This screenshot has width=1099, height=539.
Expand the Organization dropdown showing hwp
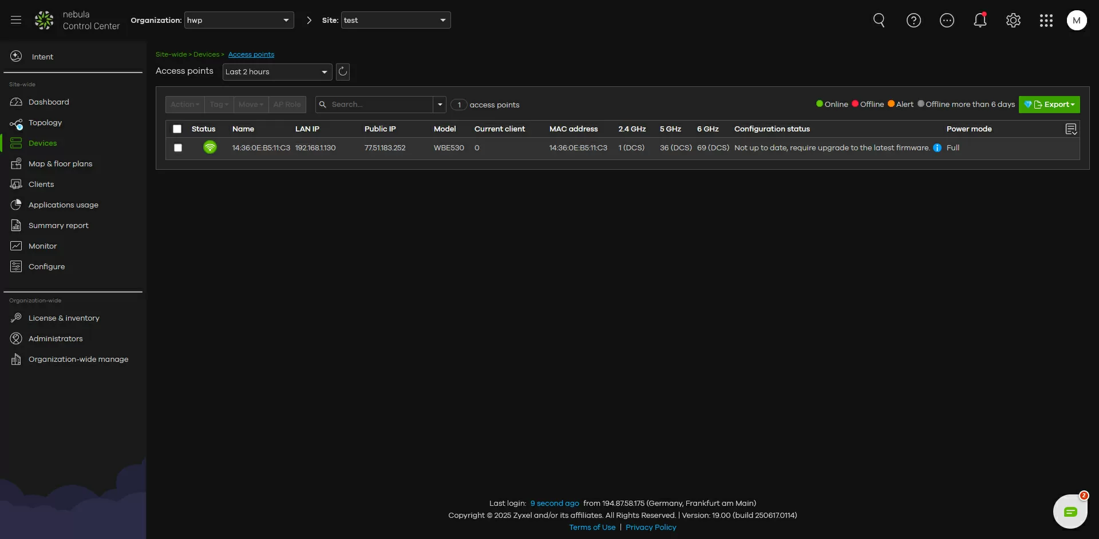tap(239, 21)
